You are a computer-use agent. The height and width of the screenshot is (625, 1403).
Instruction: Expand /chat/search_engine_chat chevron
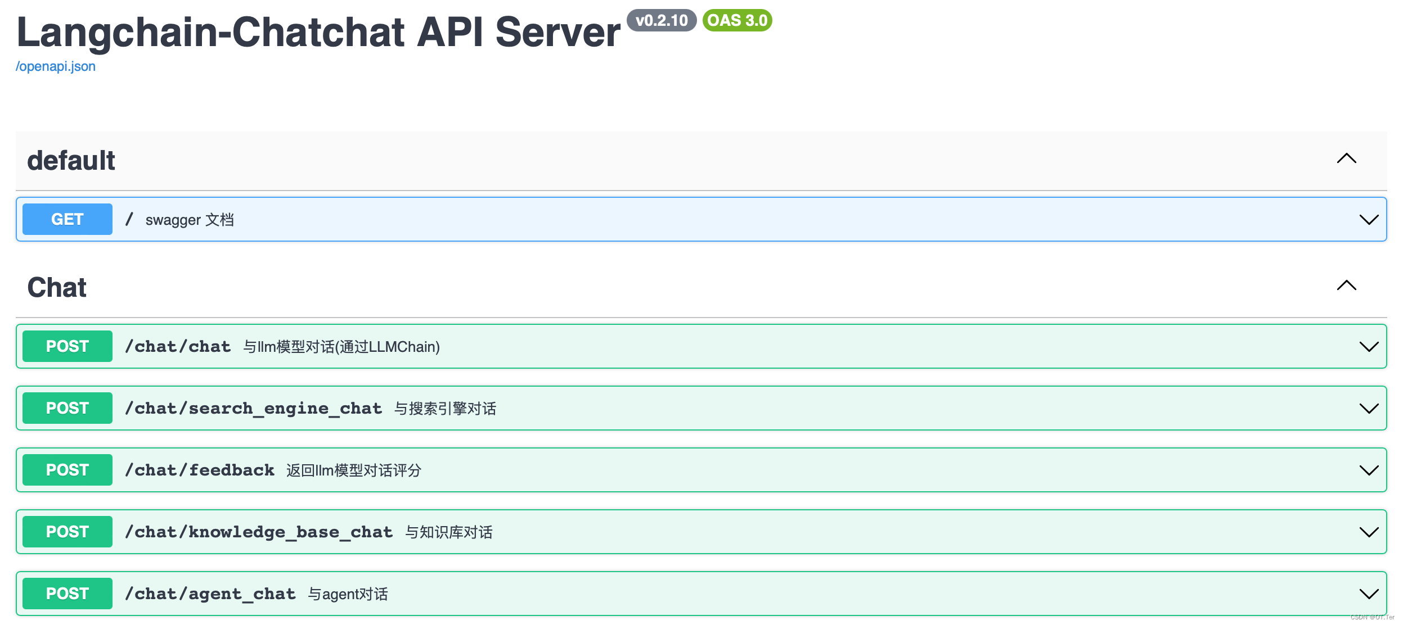coord(1368,409)
